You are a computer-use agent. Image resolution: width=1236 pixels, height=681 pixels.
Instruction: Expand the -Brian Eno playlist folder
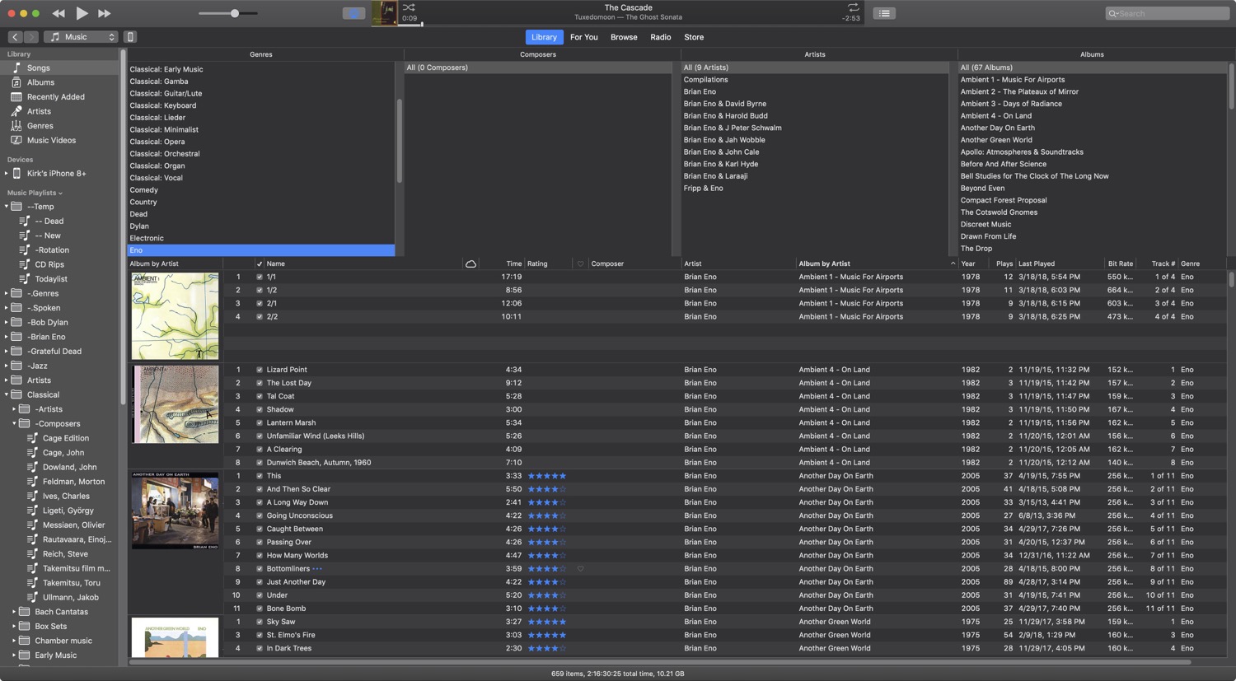[6, 337]
